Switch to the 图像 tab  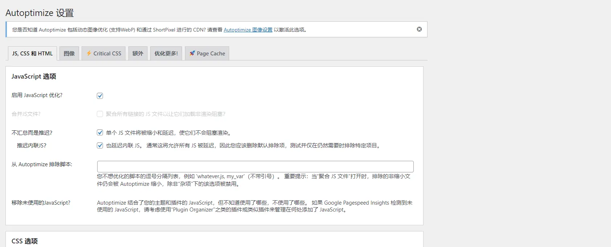pyautogui.click(x=69, y=53)
